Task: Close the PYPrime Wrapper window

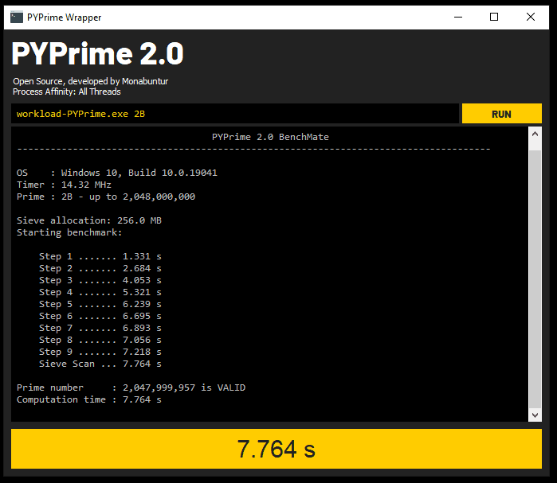Action: (531, 17)
